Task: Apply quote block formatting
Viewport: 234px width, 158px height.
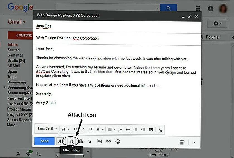Action: coord(151,130)
